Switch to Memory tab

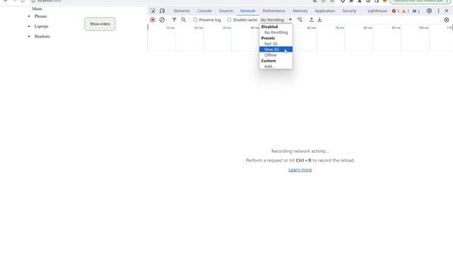[x=300, y=11]
